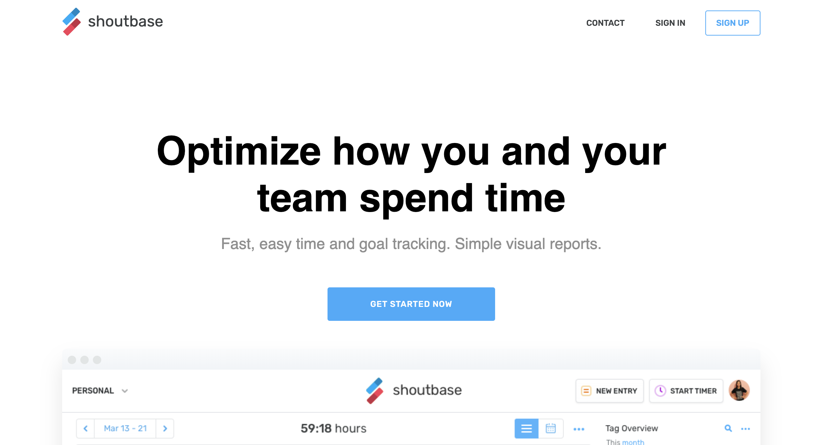Click the New Entry icon
831x445 pixels.
[x=585, y=391]
